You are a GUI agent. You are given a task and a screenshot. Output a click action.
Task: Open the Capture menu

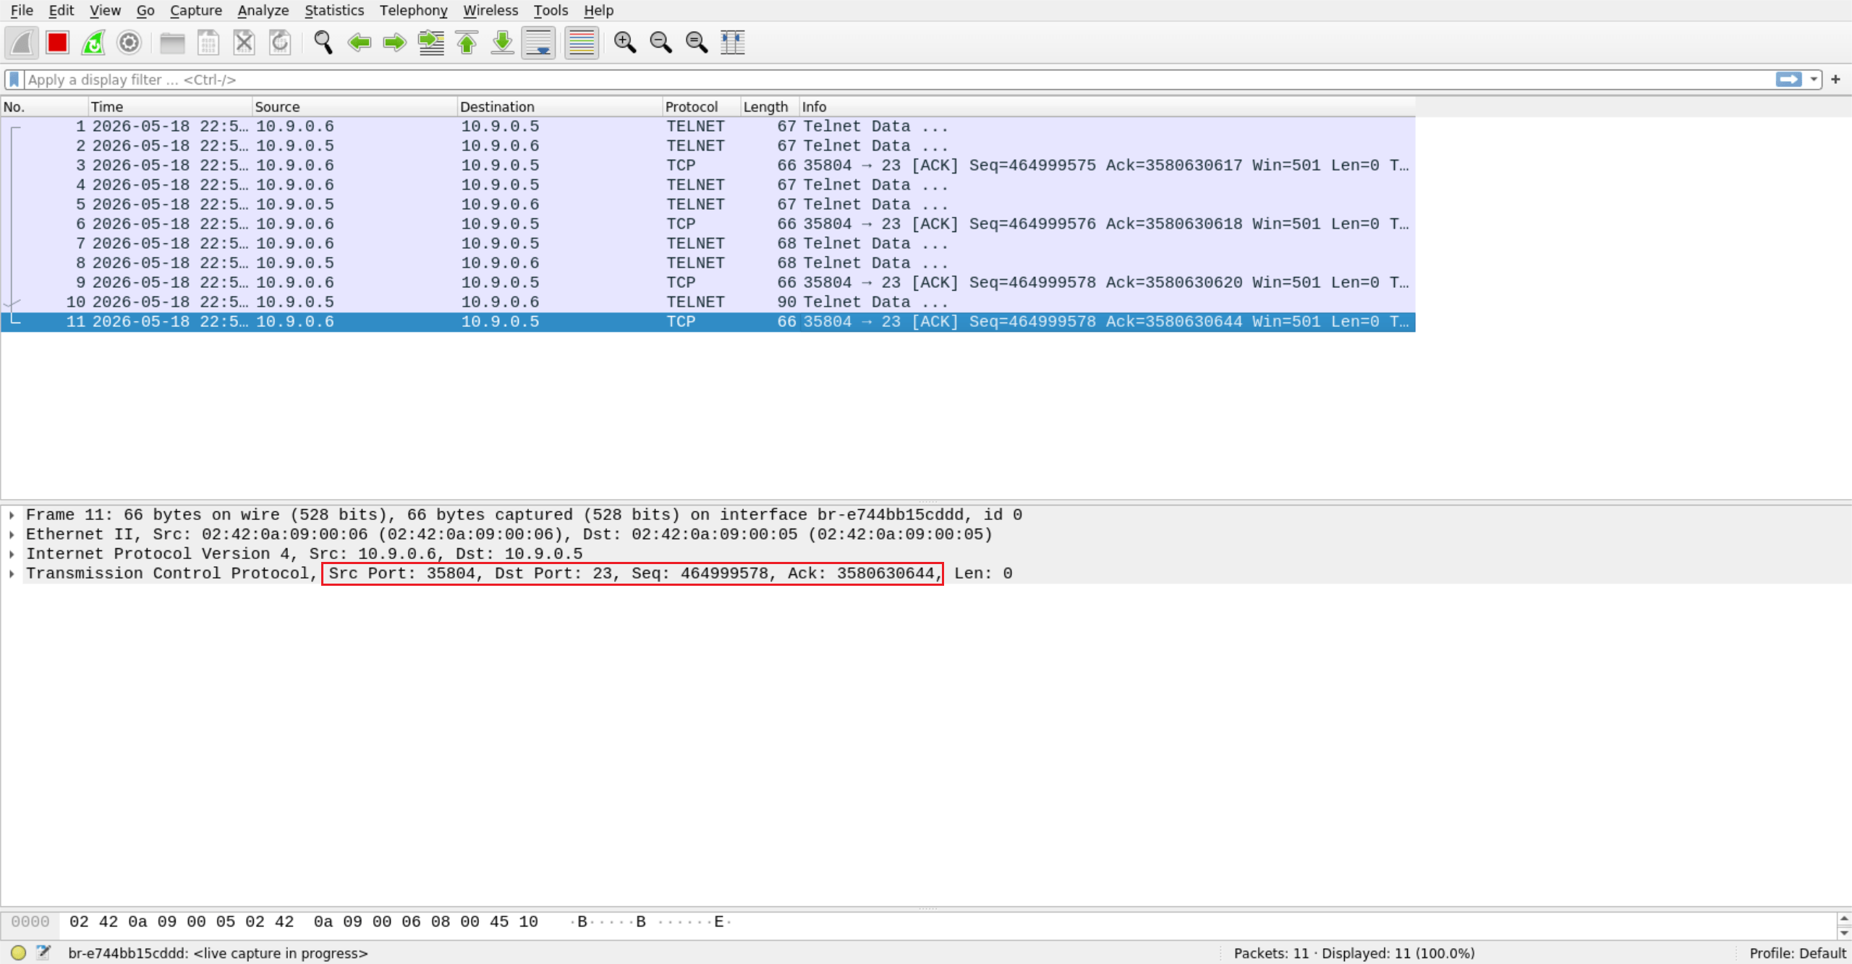[196, 10]
